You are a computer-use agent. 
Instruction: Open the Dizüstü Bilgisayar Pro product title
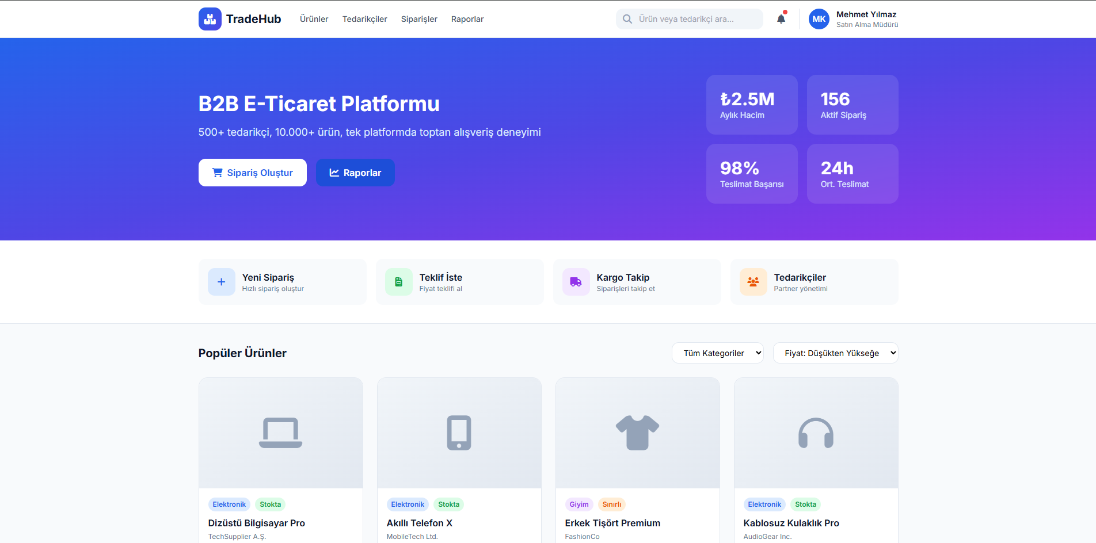(257, 523)
